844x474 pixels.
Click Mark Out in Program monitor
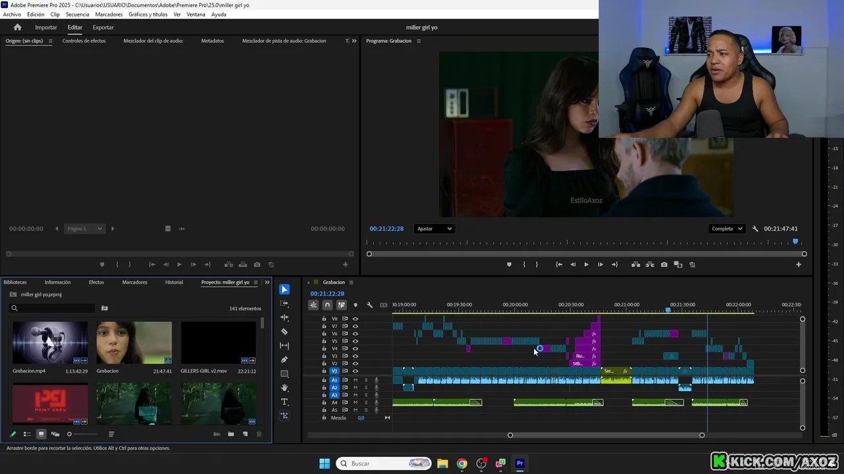pos(537,265)
